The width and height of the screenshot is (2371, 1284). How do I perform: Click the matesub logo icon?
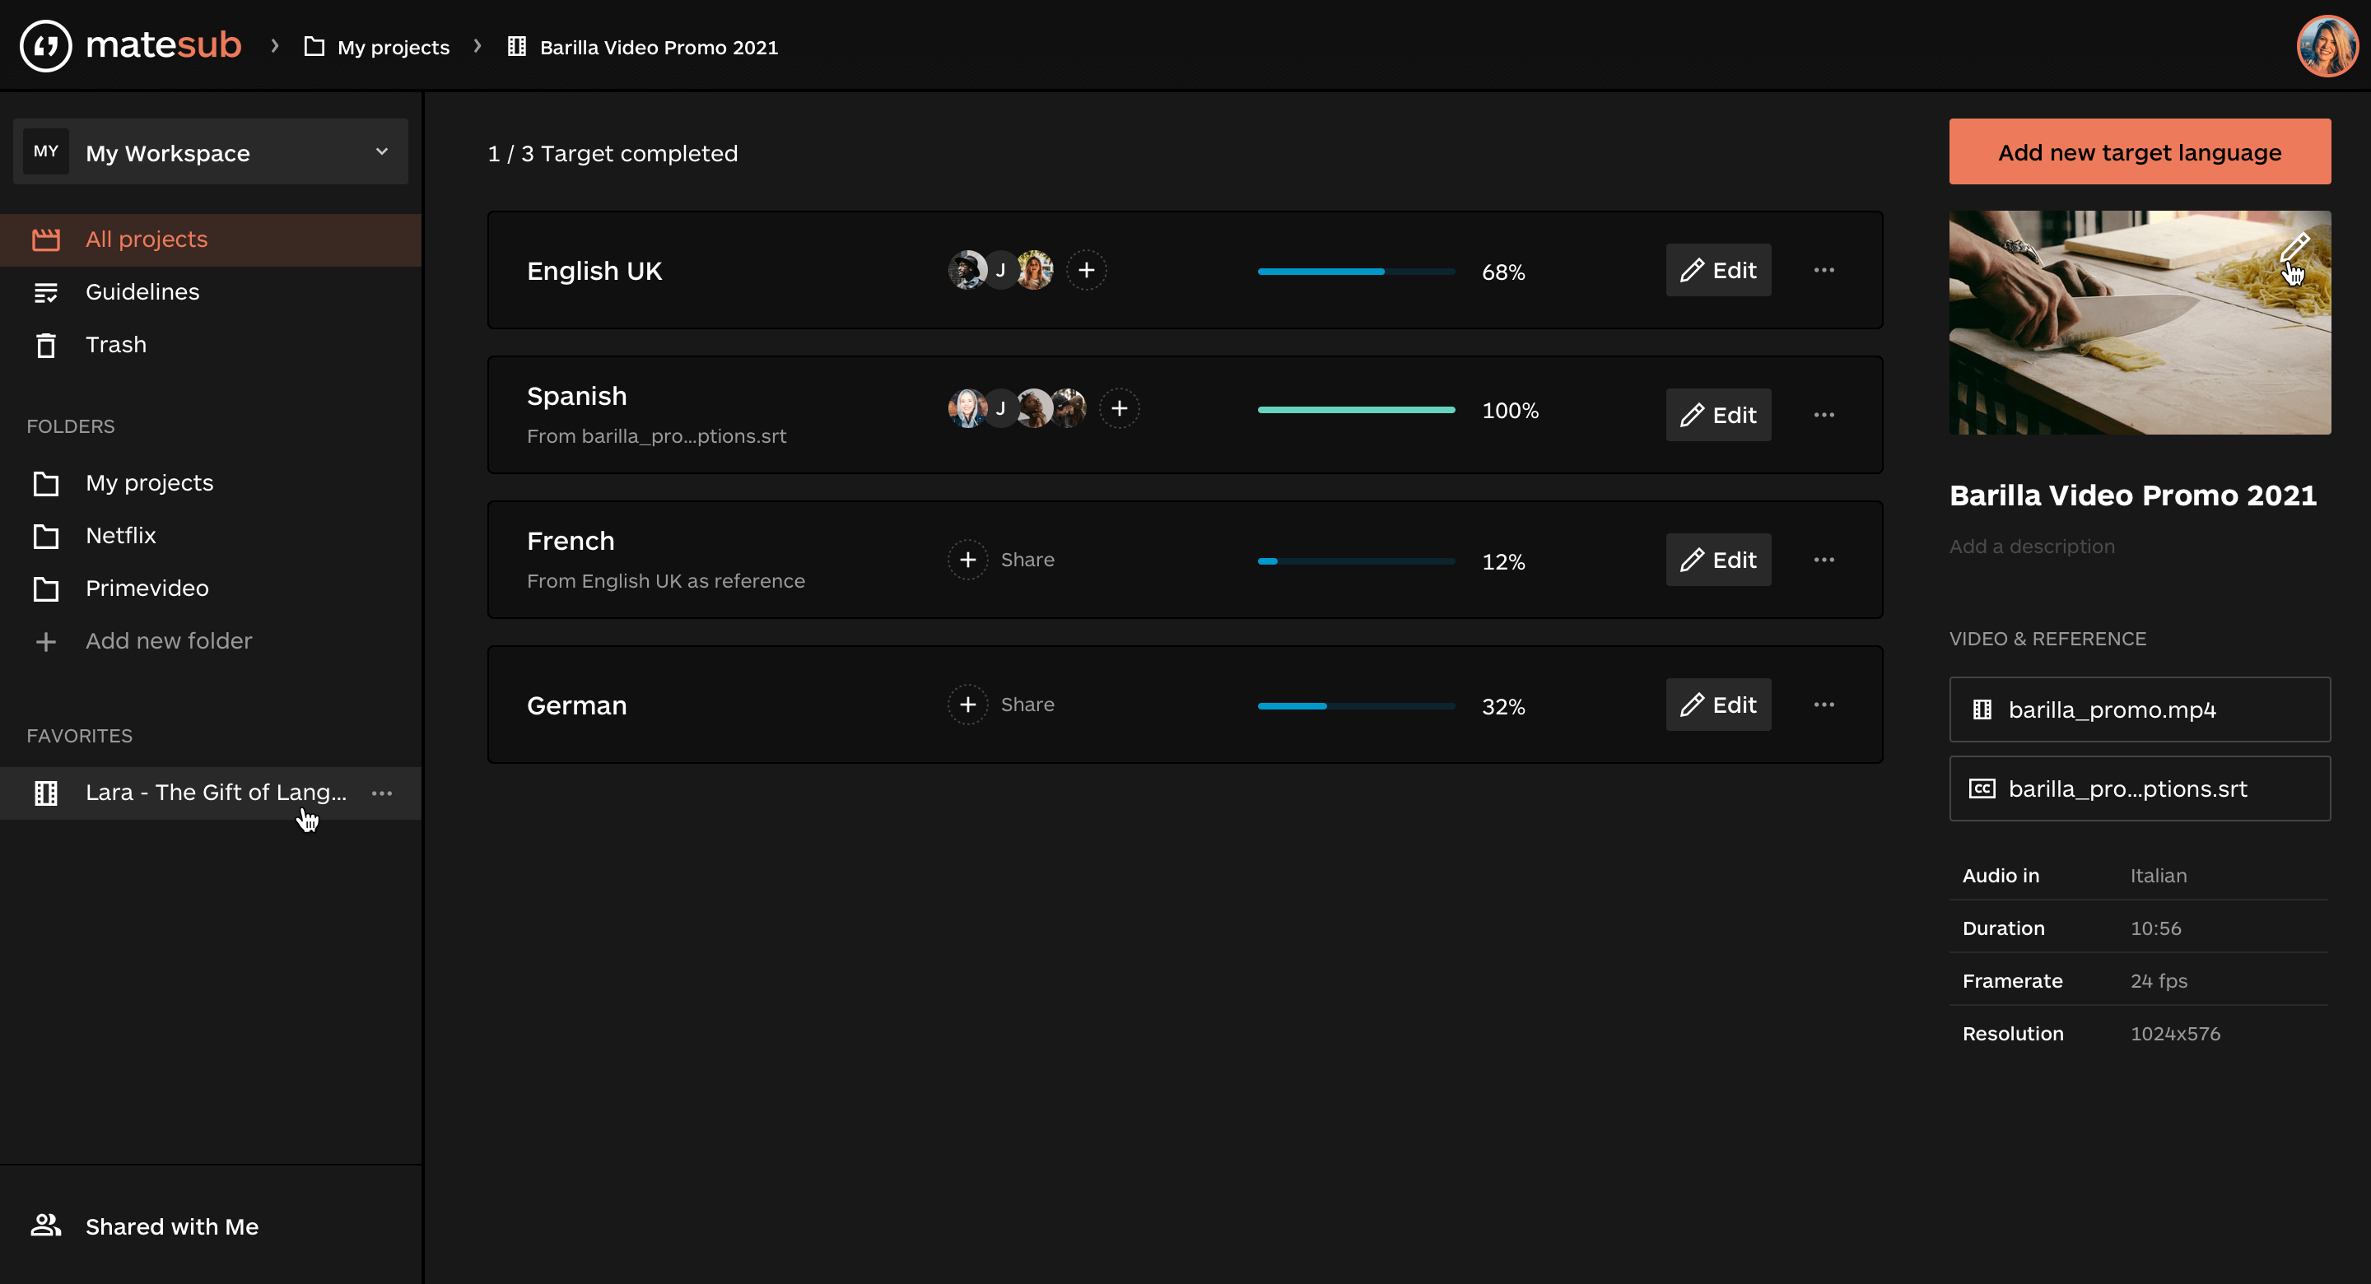46,46
